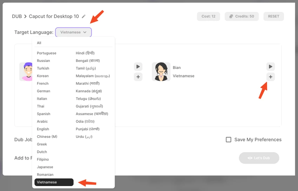
Task: Choose Japanese from the language list
Action: pos(45,167)
